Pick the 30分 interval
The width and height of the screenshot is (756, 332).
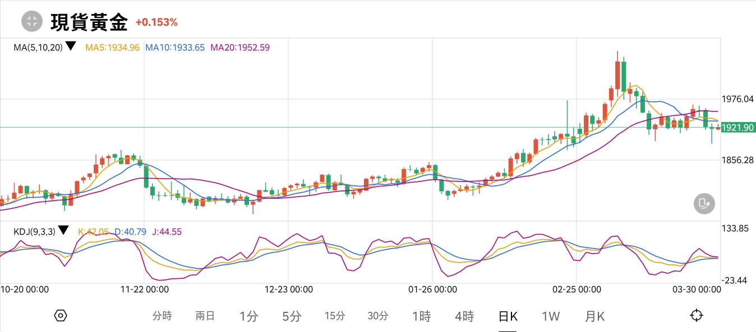(378, 316)
